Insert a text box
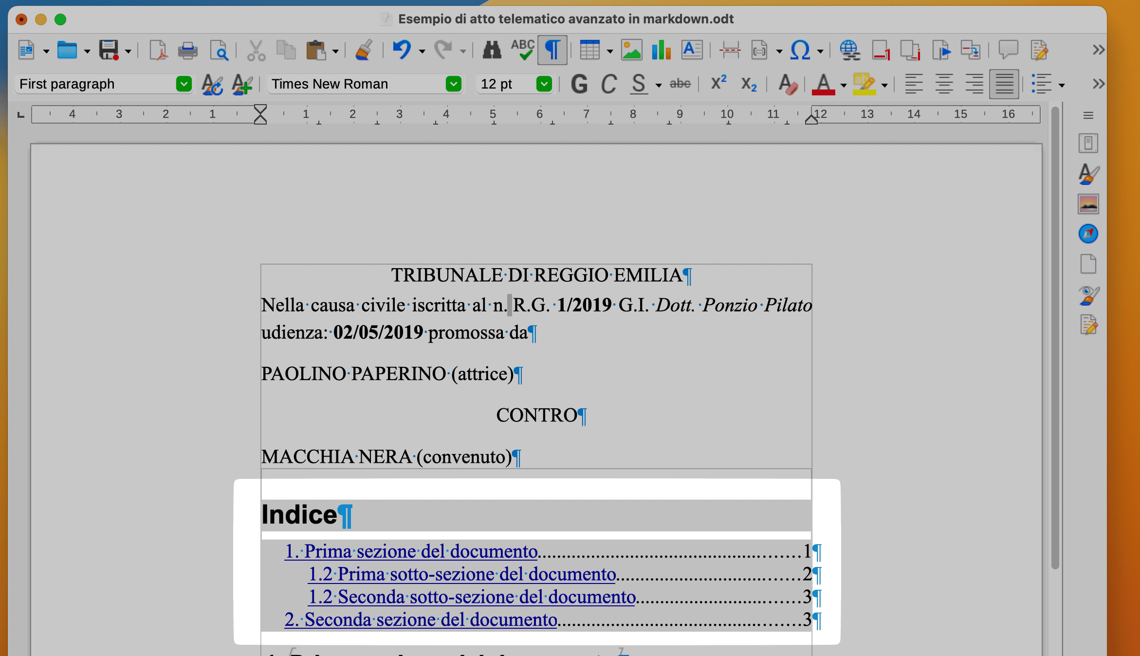1140x656 pixels. pyautogui.click(x=692, y=50)
